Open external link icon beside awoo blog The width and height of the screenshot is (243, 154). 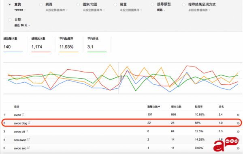click(x=29, y=123)
